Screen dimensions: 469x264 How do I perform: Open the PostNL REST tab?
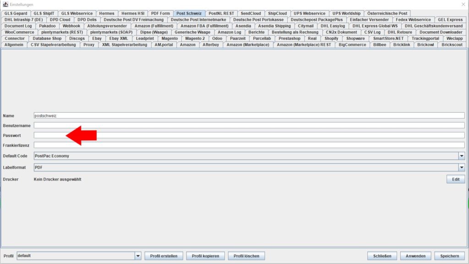pos(221,13)
